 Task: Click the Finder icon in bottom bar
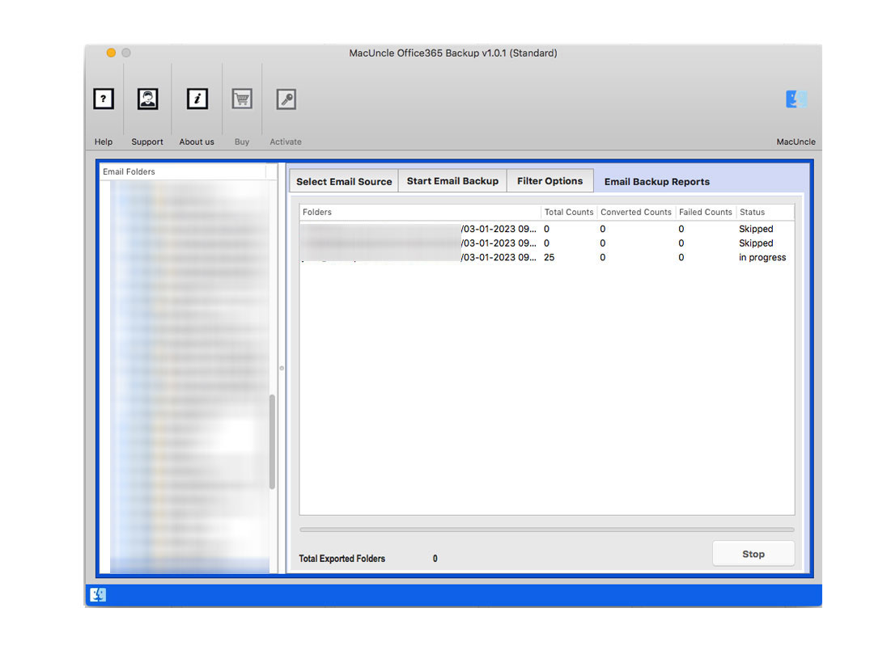(x=98, y=594)
